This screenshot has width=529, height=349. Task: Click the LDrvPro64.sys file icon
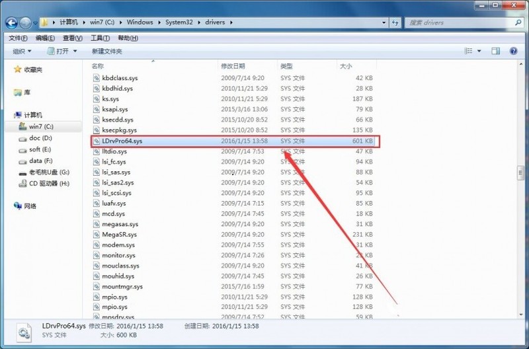click(x=97, y=141)
